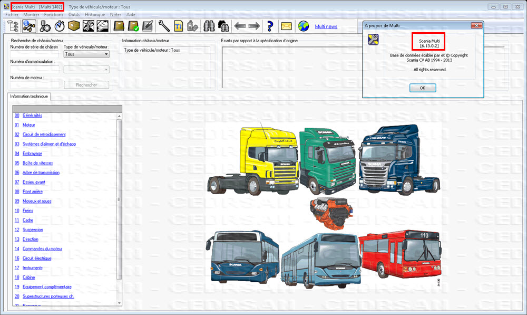
Task: Expand the Type de véhicule/moteur dropdown
Action: click(x=86, y=54)
